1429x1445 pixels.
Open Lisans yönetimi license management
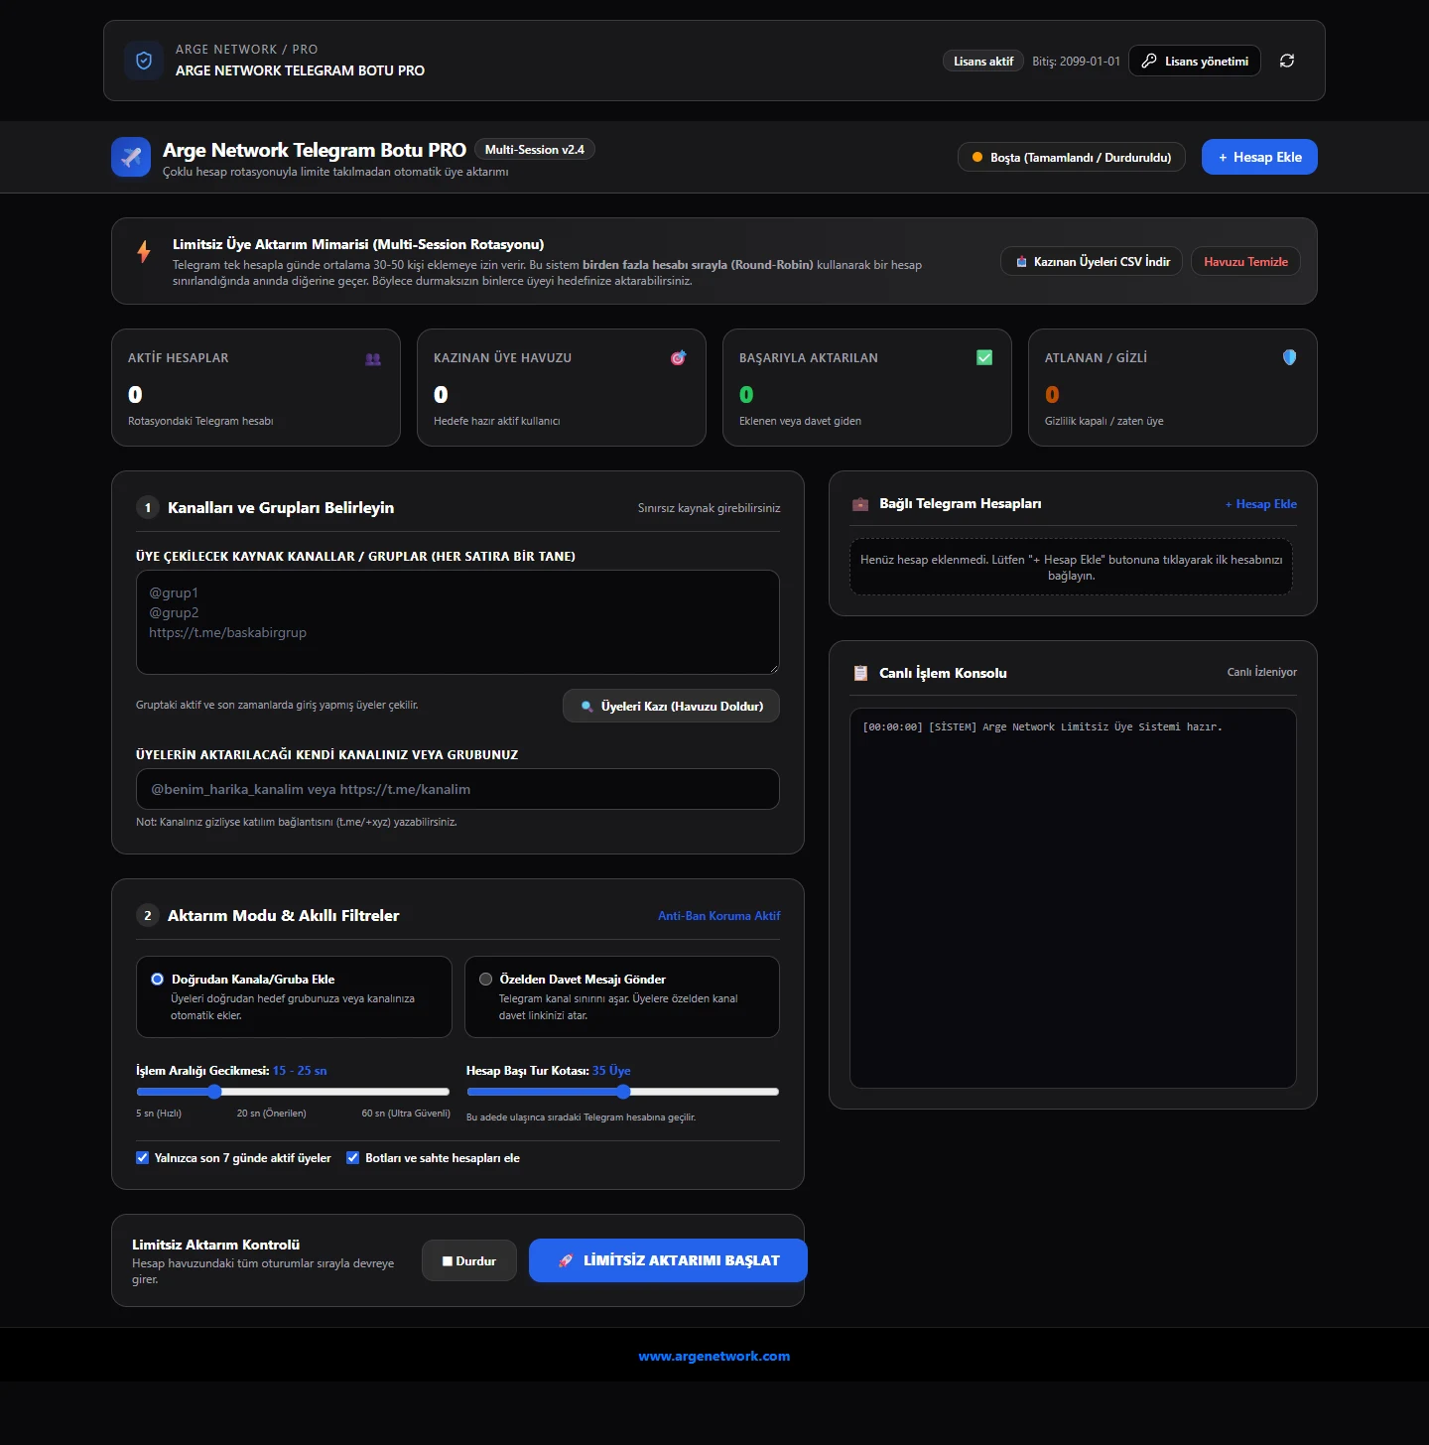(x=1195, y=61)
